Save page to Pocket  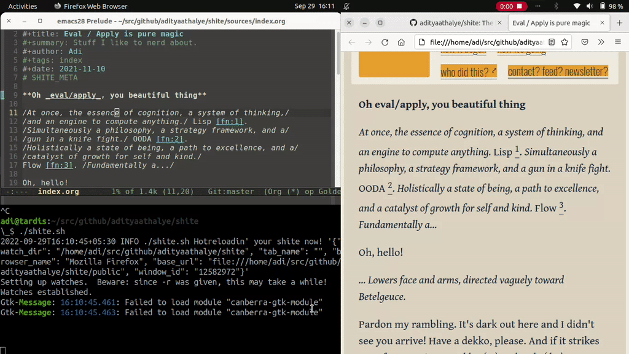click(585, 42)
